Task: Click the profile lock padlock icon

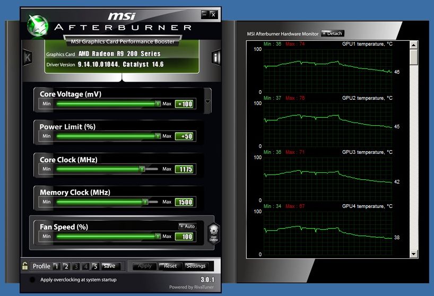Action: [25, 266]
